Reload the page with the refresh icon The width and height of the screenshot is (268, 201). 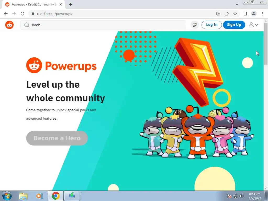pos(23,14)
